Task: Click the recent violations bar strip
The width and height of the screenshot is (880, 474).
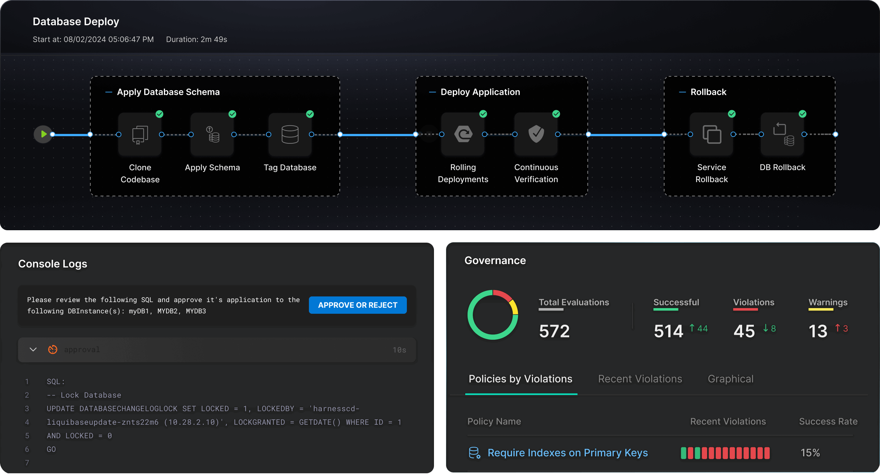Action: coord(725,453)
